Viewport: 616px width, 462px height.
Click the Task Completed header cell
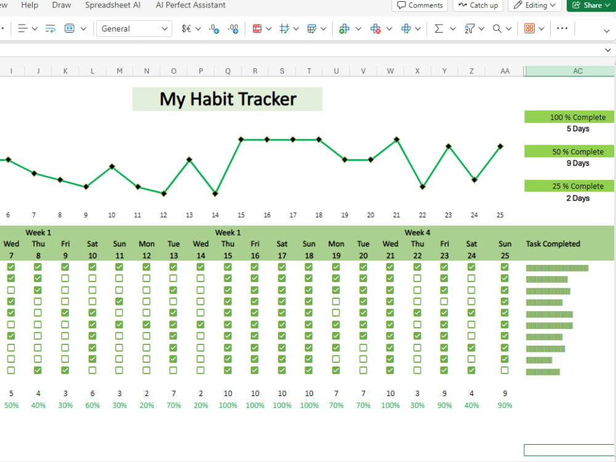(553, 244)
